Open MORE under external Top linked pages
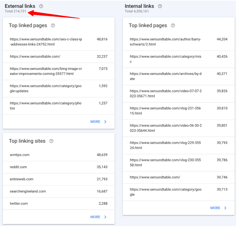The height and width of the screenshot is (227, 237). pos(95,122)
